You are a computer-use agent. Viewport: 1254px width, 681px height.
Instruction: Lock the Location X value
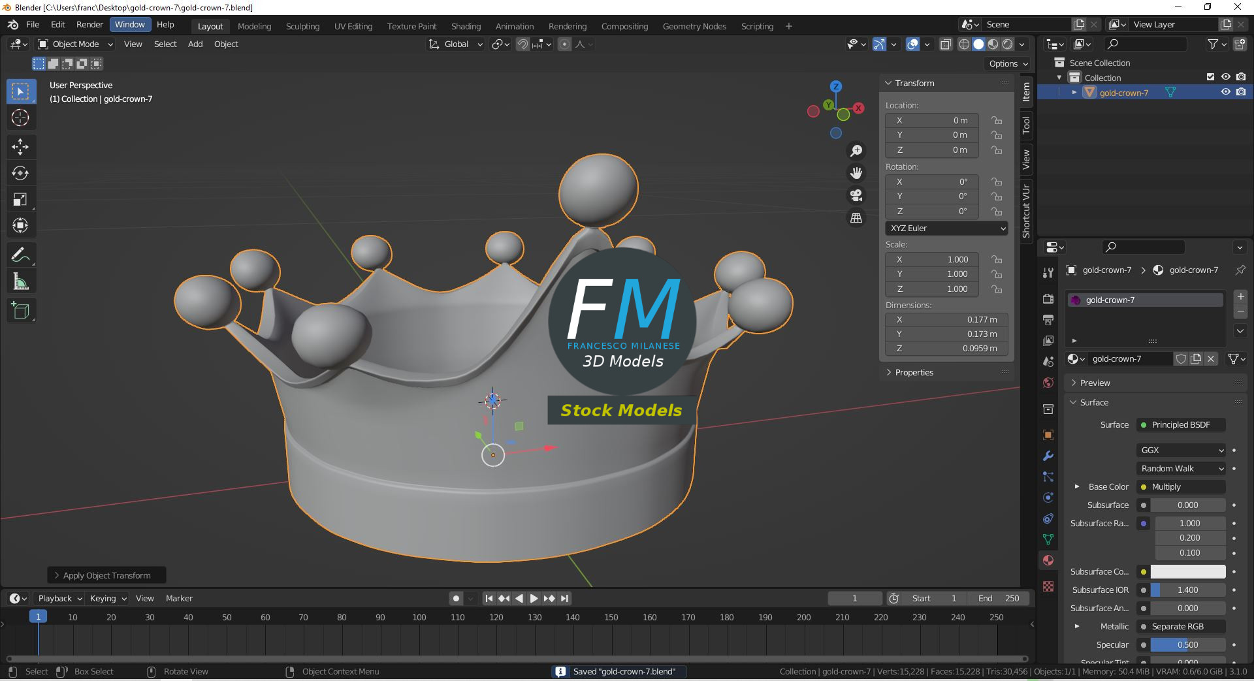[x=997, y=120]
